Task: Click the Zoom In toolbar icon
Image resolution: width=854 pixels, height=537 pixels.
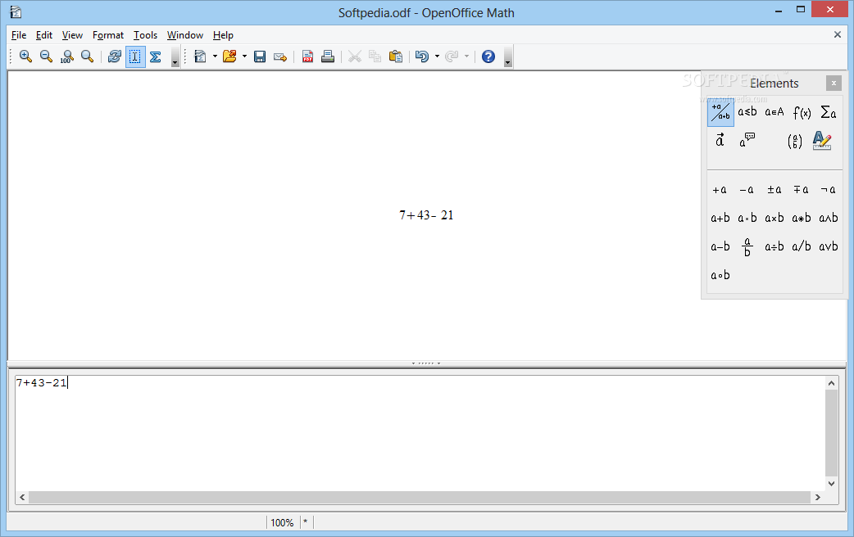Action: pos(25,56)
